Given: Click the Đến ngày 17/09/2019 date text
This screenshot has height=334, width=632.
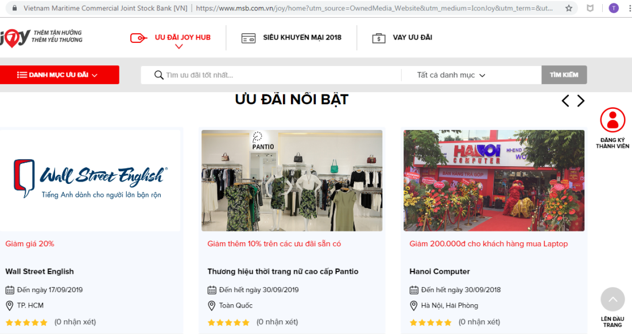Looking at the screenshot, I should (49, 290).
